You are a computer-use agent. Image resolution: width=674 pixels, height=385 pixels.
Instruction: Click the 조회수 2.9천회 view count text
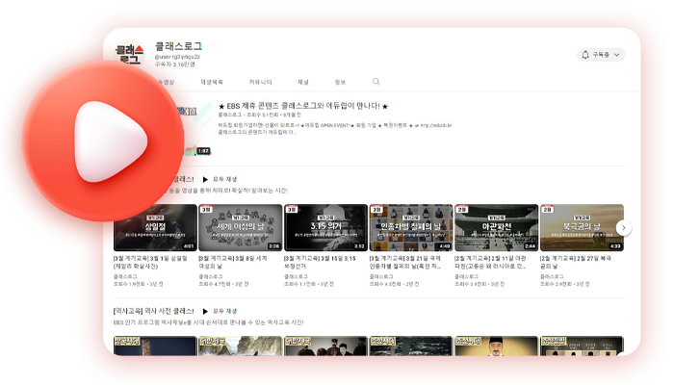coord(555,284)
